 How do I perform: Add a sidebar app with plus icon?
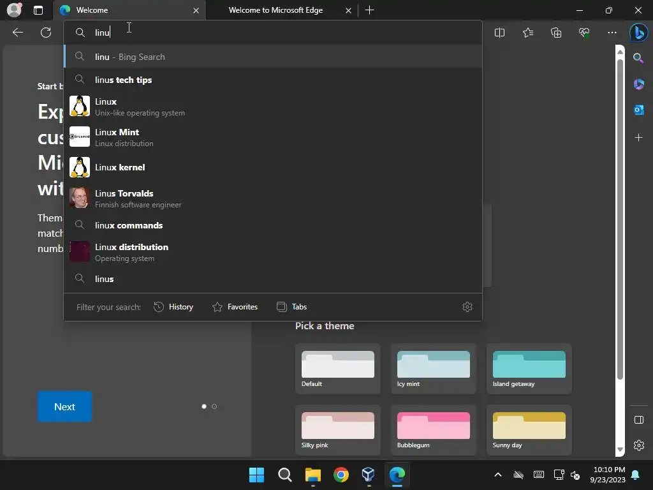(x=638, y=138)
